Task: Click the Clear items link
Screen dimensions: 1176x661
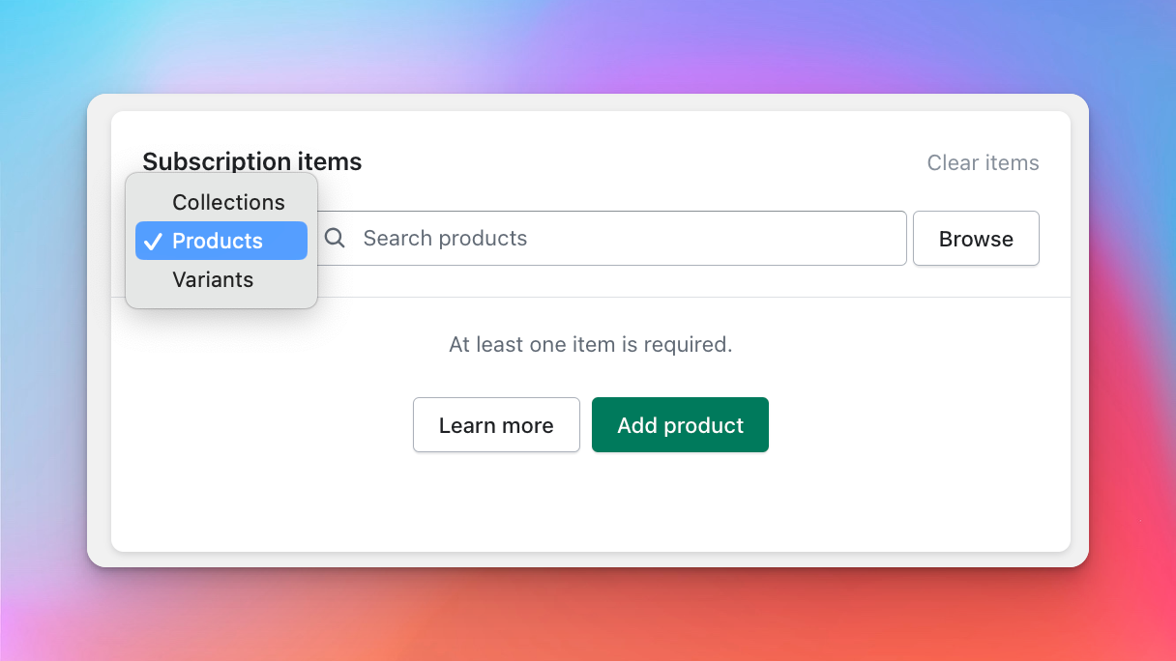Action: click(x=983, y=163)
